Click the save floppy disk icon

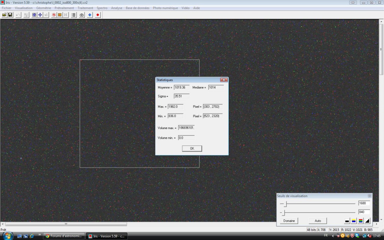[x=10, y=15]
